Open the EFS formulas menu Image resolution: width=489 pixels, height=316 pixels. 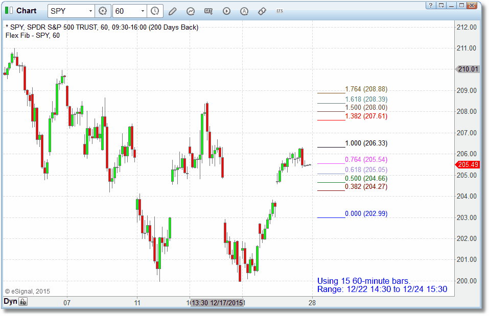tap(280, 11)
